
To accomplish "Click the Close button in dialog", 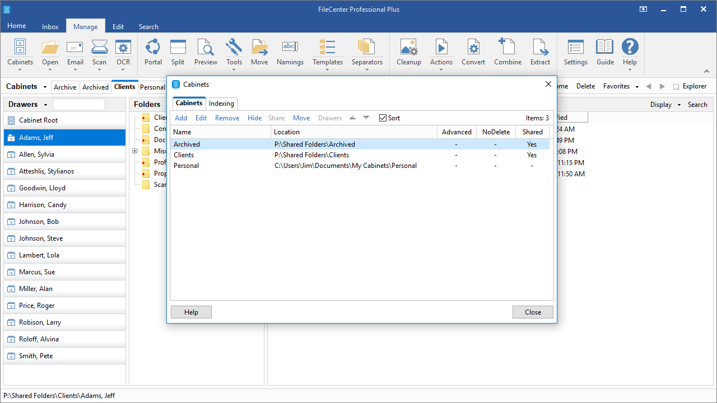I will point(533,312).
